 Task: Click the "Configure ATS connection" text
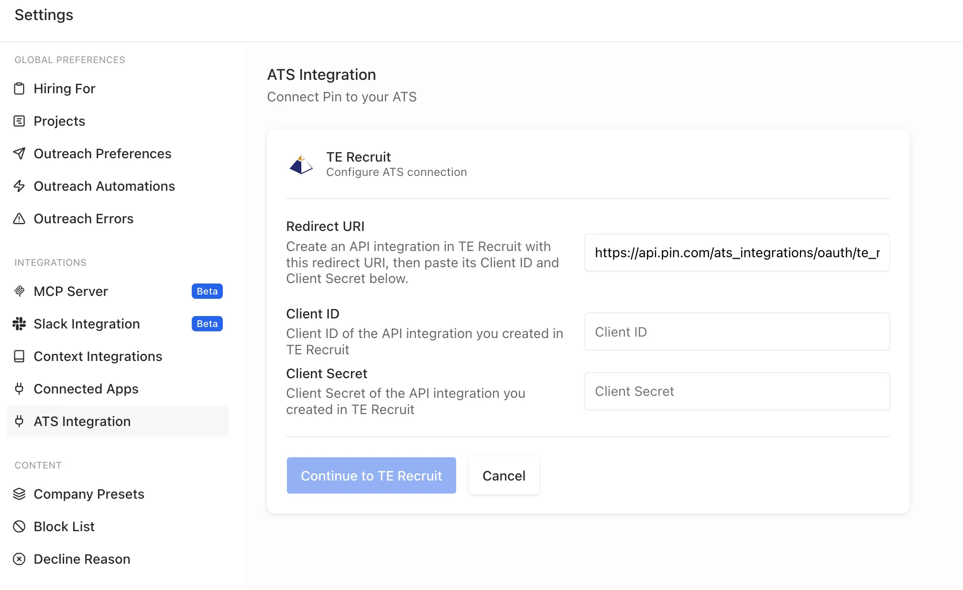pos(396,172)
